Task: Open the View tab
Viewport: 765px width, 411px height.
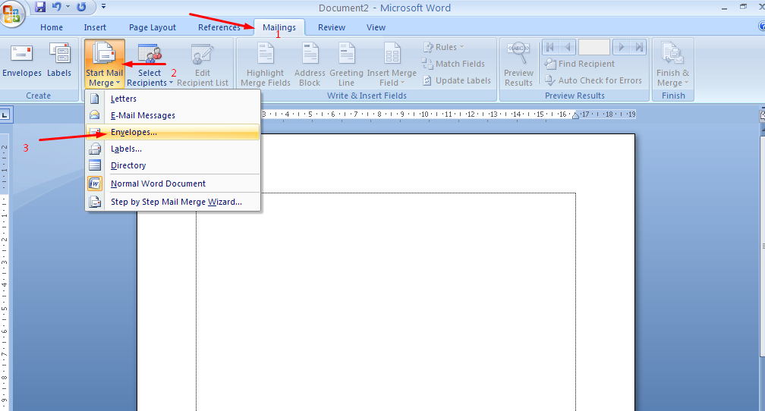Action: pos(376,27)
